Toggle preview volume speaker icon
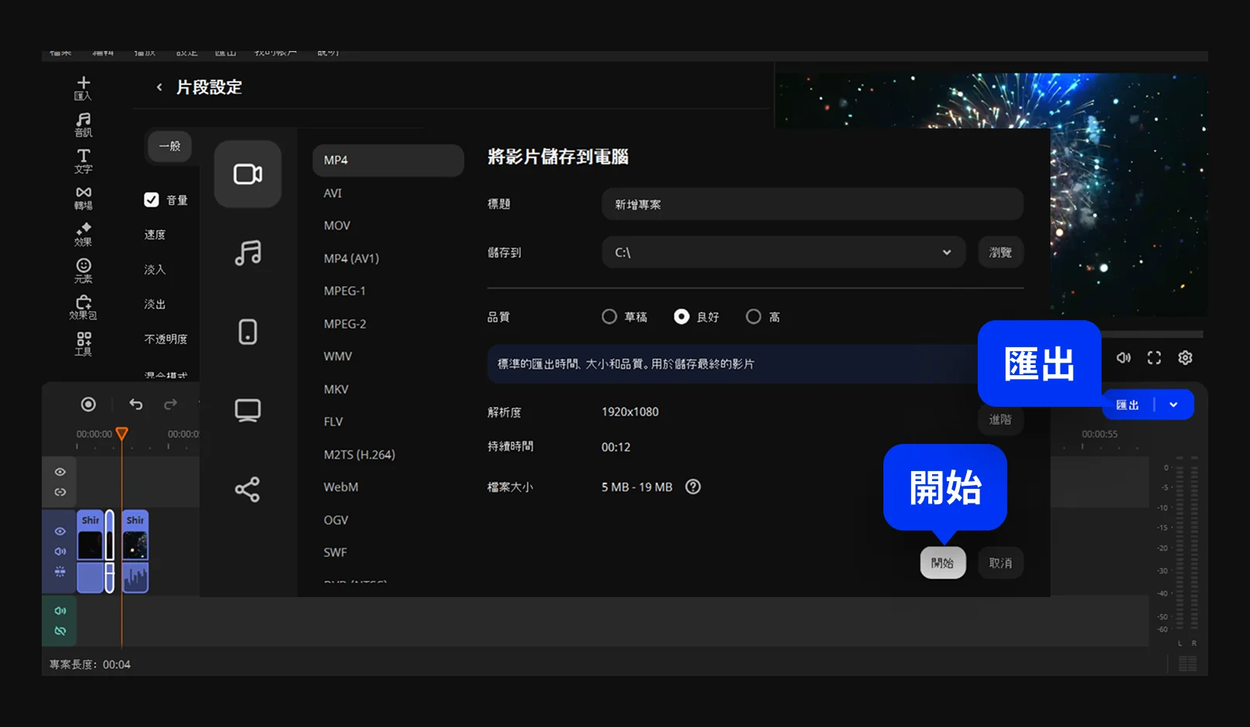Viewport: 1250px width, 727px height. (x=1124, y=357)
